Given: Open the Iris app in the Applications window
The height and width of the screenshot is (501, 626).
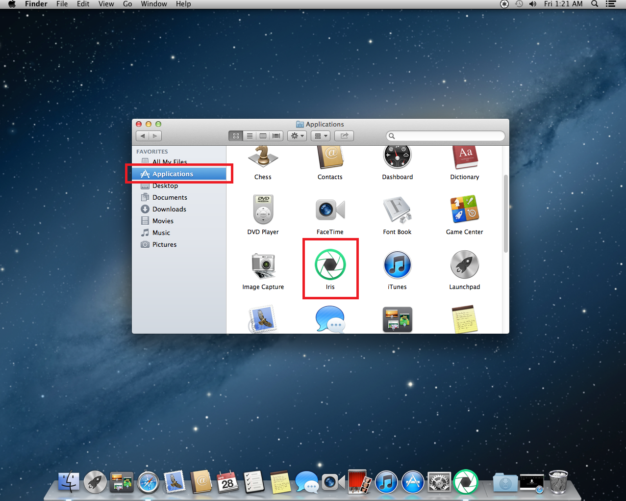Looking at the screenshot, I should click(330, 264).
